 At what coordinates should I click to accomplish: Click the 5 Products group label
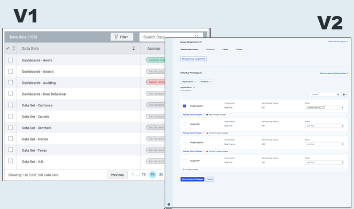click(210, 49)
